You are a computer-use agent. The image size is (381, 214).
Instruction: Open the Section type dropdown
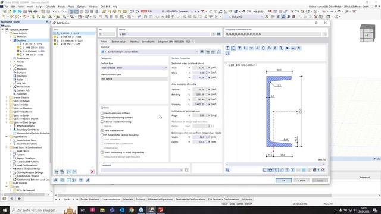click(165, 68)
